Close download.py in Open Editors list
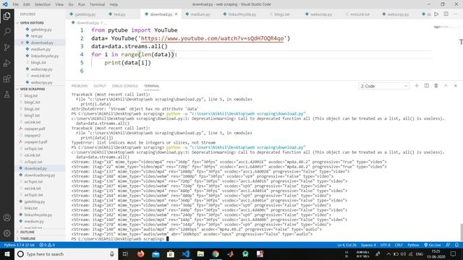Screen dimensions: 463x260 (x=22, y=43)
